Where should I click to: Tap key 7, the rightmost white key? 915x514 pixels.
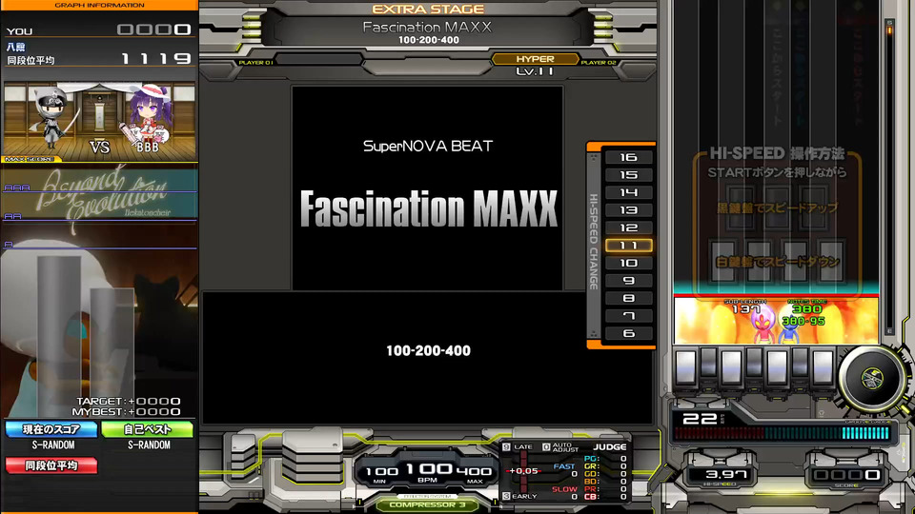tap(823, 368)
